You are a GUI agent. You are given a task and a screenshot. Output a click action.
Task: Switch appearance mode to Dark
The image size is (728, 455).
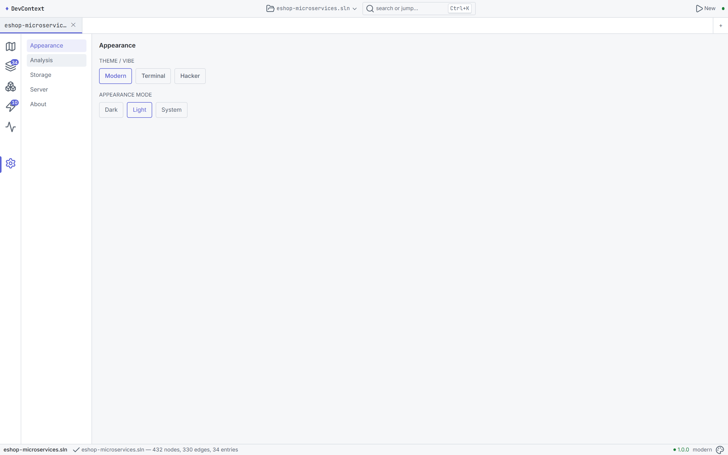[111, 110]
